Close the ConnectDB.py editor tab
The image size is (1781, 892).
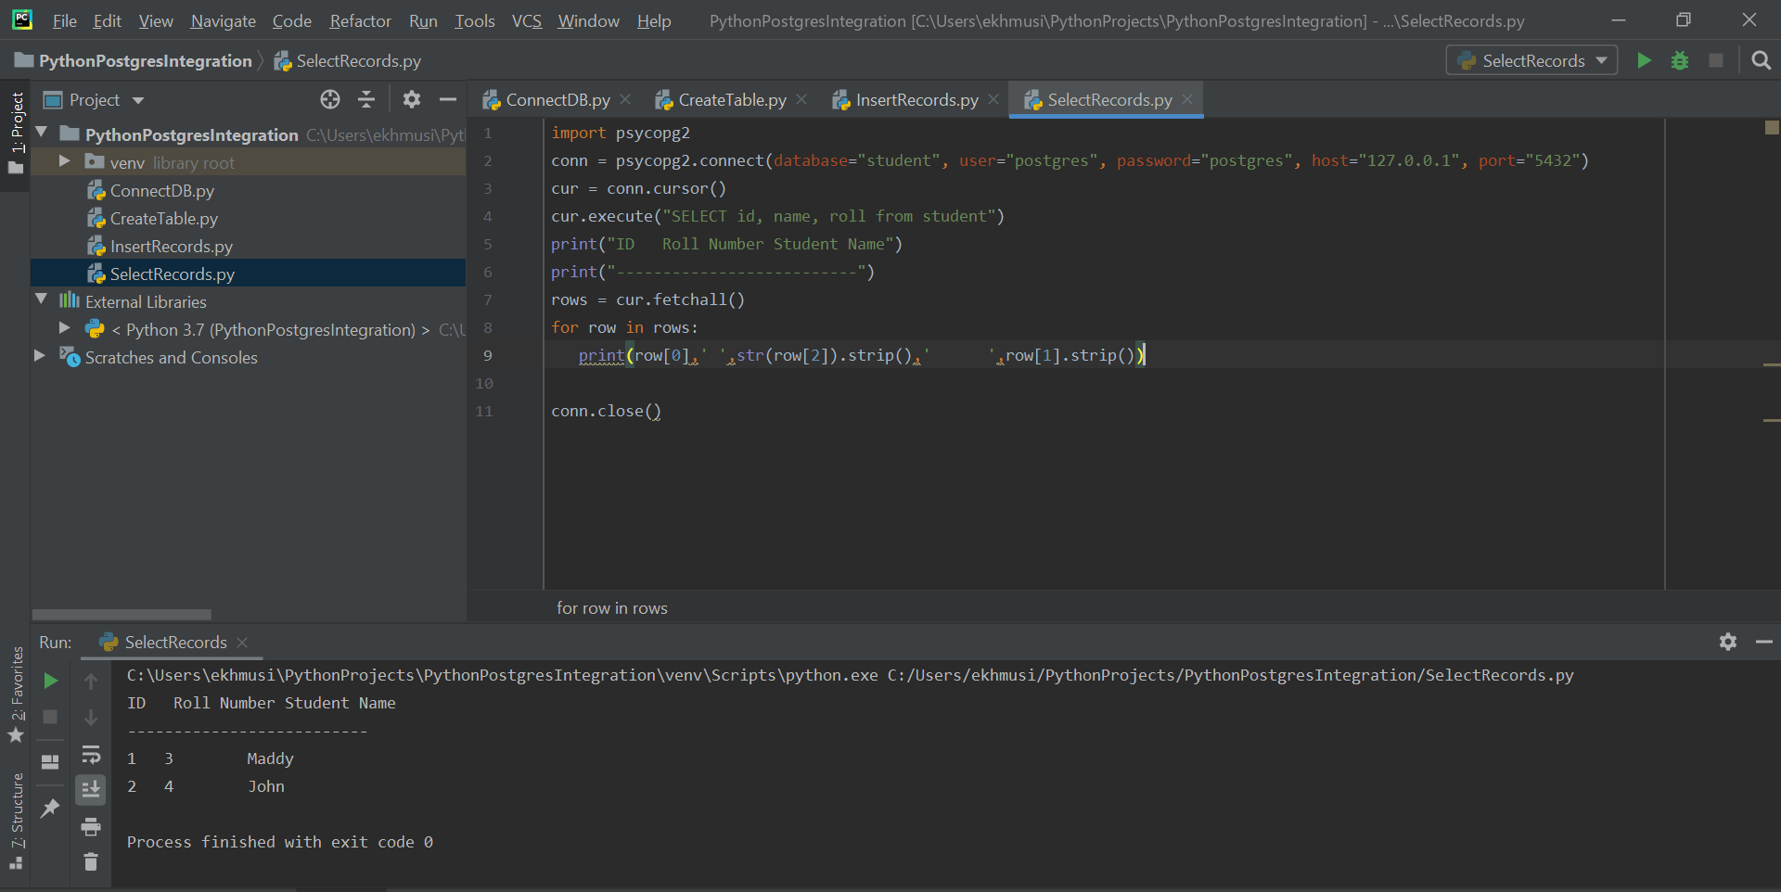(626, 99)
